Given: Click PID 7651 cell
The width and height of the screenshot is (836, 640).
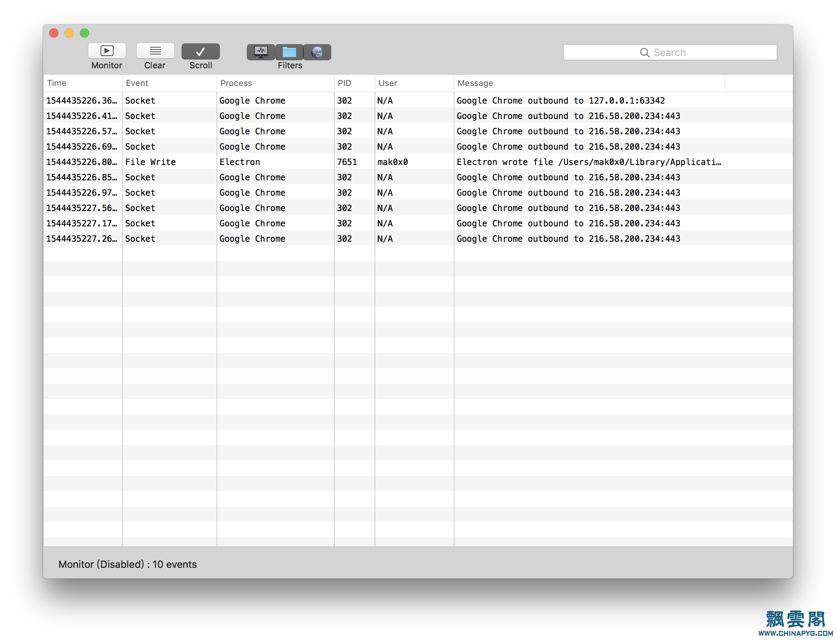Looking at the screenshot, I should (347, 162).
